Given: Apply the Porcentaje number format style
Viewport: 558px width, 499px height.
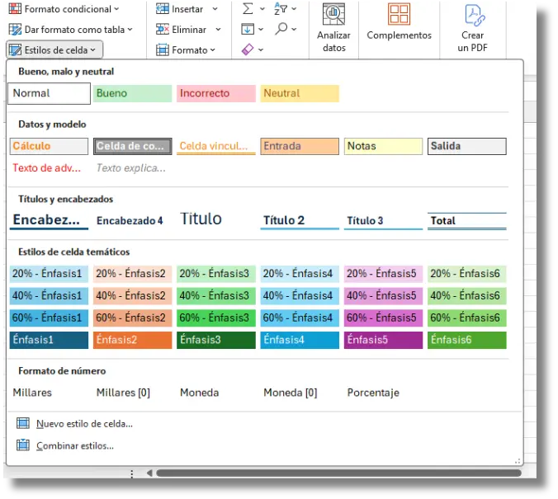Looking at the screenshot, I should tap(373, 393).
